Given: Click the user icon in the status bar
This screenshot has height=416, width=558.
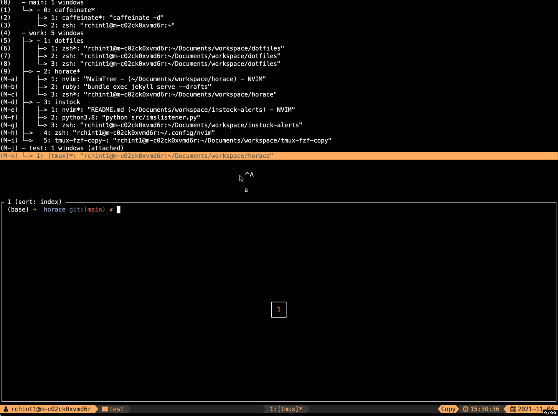Looking at the screenshot, I should coord(6,409).
